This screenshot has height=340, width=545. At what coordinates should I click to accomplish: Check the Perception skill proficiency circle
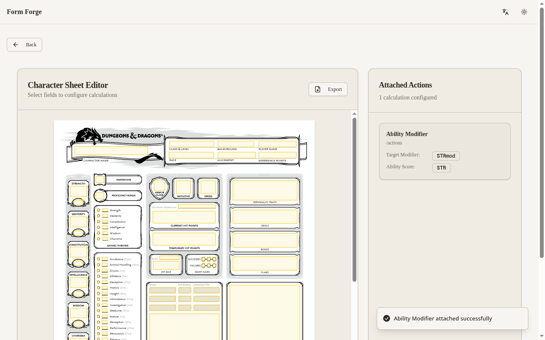[98, 322]
